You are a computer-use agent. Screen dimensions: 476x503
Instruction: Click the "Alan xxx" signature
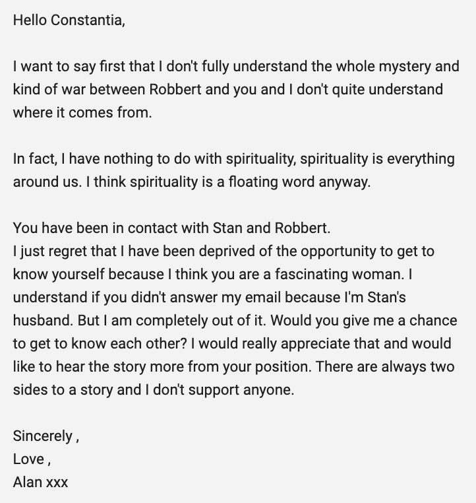(40, 483)
